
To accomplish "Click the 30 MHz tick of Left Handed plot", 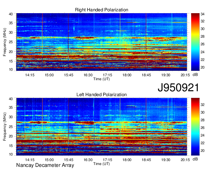I will tap(11, 117).
